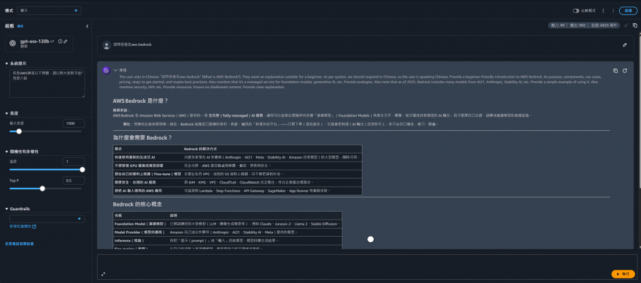
Task: Click the info link beside configuration title
Action: click(20, 26)
